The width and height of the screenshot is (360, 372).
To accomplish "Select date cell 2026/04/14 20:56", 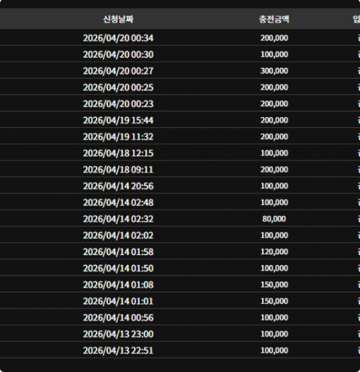I will (118, 186).
